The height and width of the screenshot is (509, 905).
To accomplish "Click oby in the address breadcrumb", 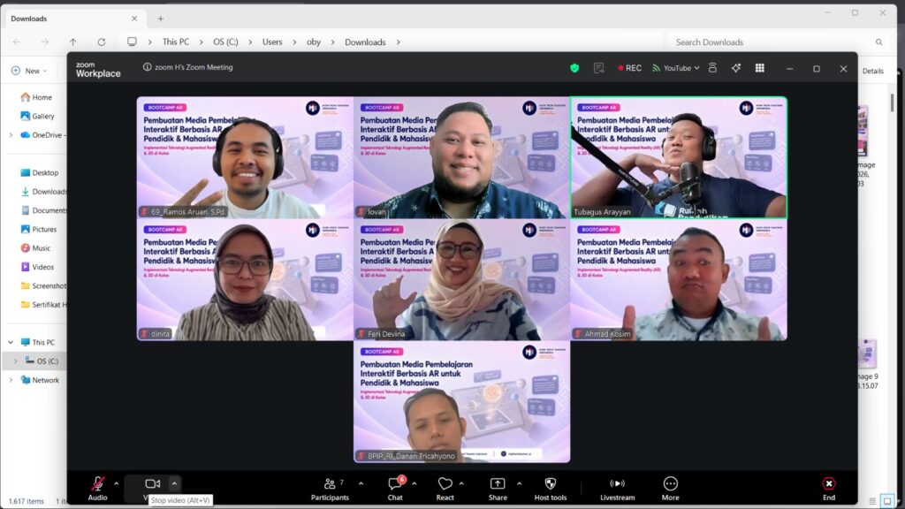I will pos(314,42).
